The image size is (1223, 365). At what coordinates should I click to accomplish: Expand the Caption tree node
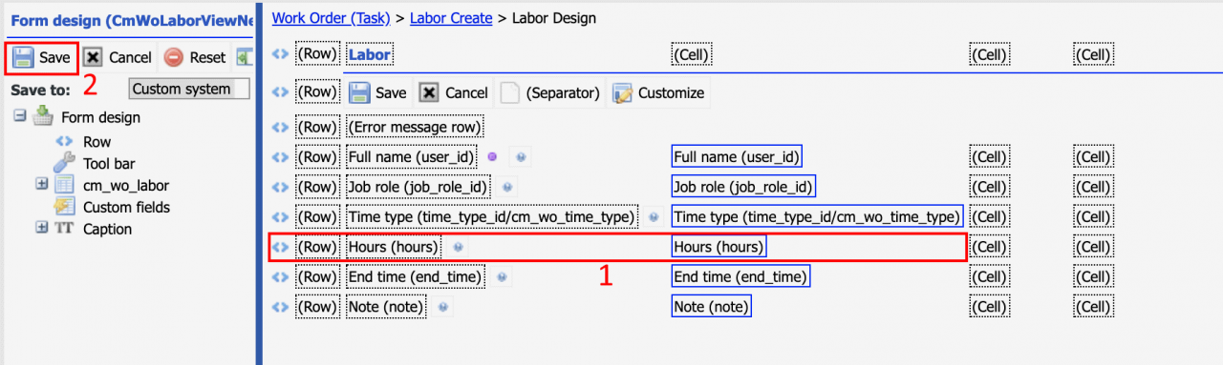pos(41,228)
